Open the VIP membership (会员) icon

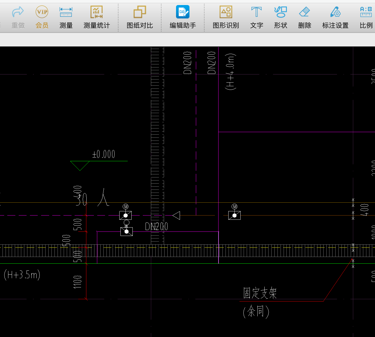coord(42,12)
